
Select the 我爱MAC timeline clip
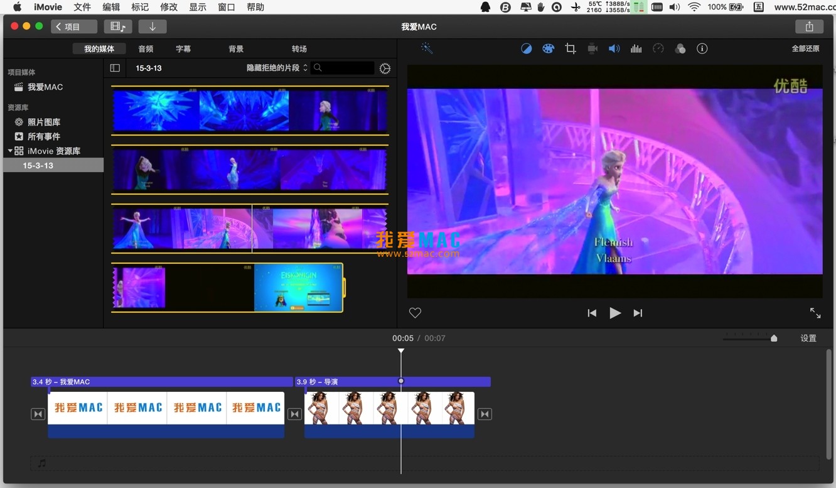[x=166, y=414]
